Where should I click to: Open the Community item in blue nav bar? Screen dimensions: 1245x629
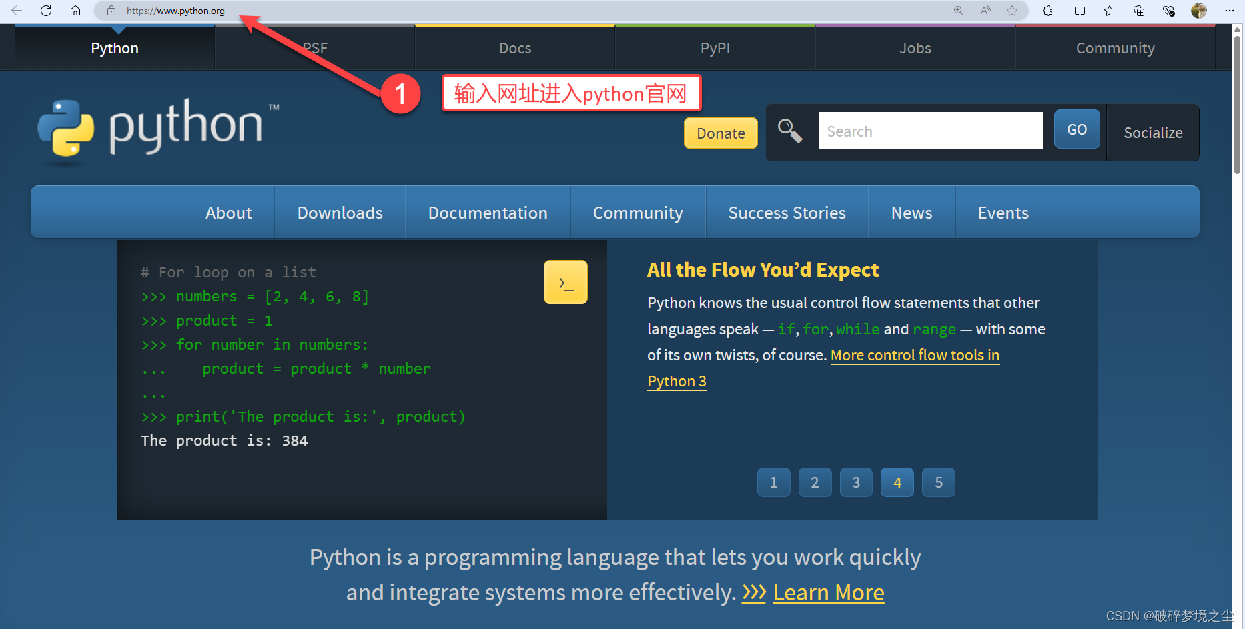[x=638, y=213]
